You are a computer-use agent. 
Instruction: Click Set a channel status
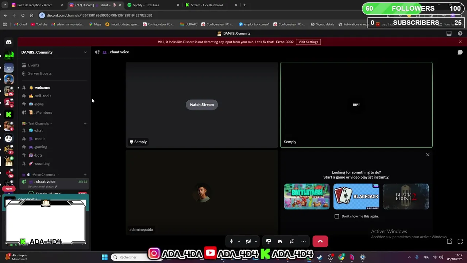[x=43, y=187]
